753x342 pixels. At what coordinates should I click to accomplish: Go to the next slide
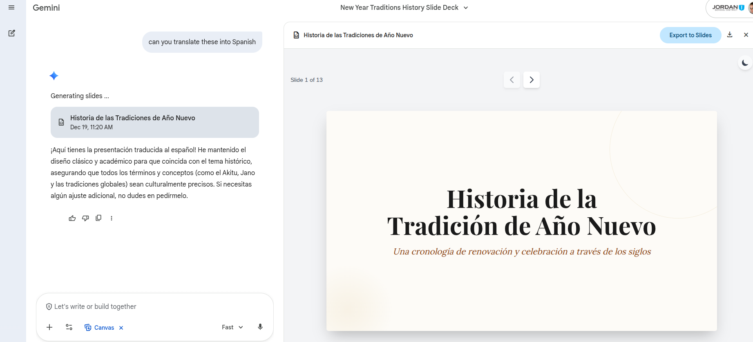pos(532,80)
